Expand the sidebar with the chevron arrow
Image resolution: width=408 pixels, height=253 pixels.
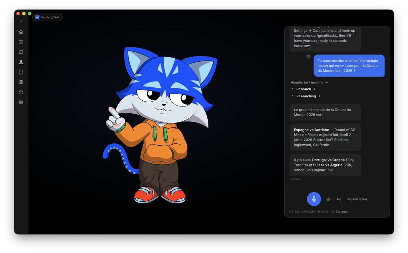[21, 21]
